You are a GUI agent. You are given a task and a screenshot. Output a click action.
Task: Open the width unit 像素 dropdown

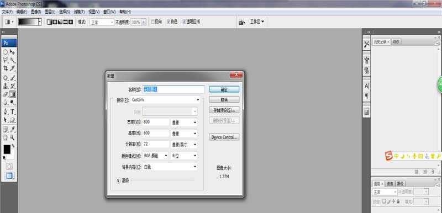tap(184, 123)
